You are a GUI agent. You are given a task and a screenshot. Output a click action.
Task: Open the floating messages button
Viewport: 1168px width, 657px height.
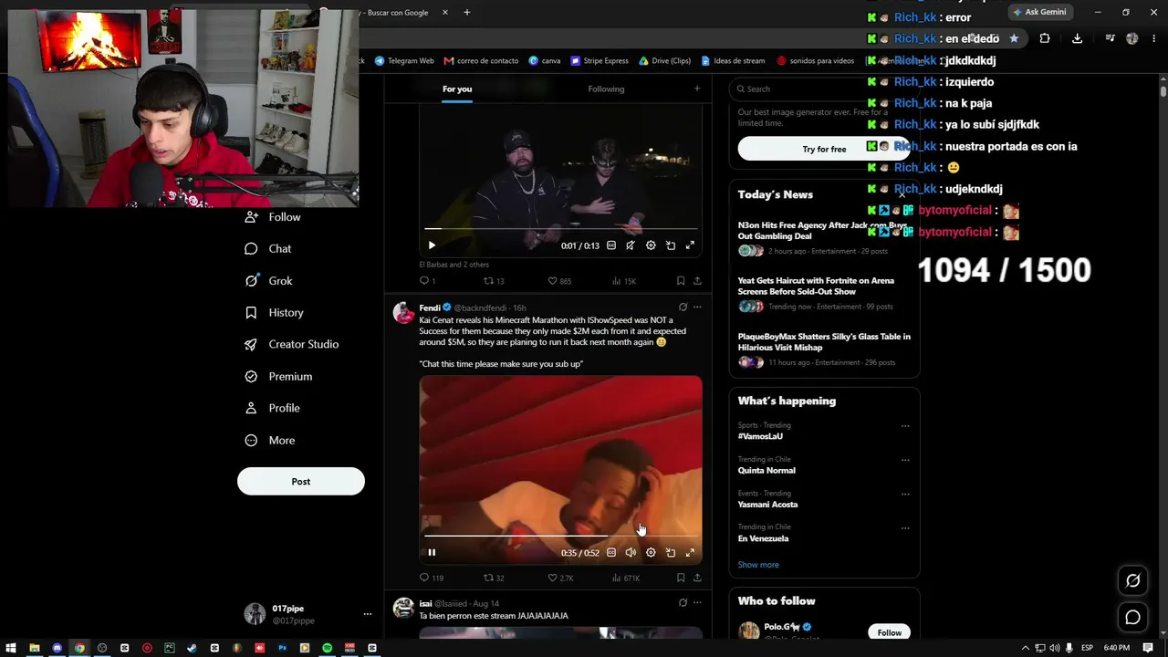point(1132,618)
